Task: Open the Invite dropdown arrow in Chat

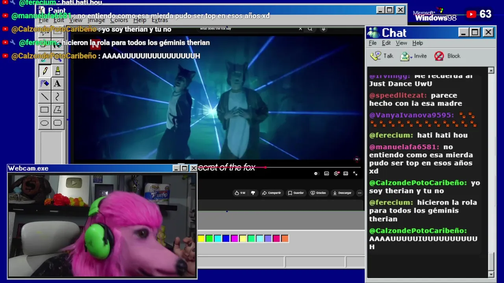Action: coord(411,57)
